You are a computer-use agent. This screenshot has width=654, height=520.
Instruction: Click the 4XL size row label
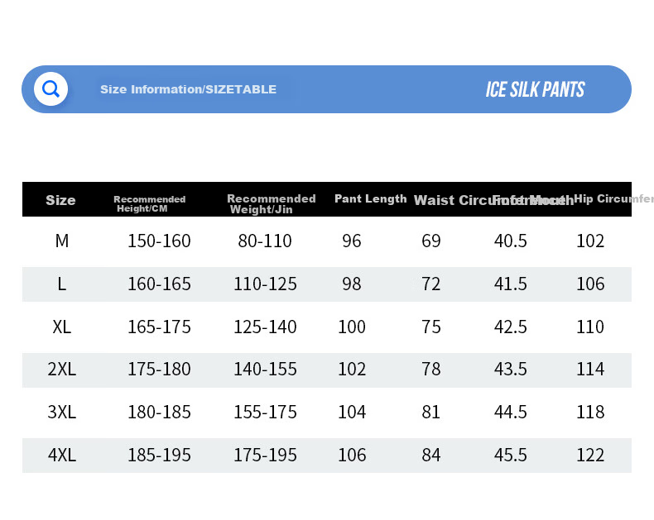[62, 455]
